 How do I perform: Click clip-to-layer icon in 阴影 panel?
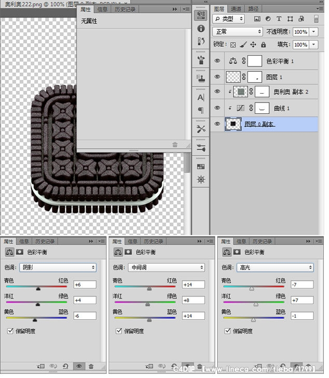[41, 366]
